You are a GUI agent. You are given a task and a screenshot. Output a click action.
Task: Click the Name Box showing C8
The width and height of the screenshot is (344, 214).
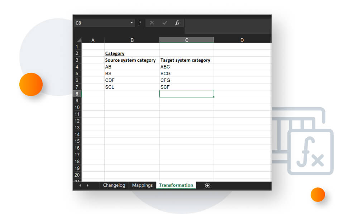tap(100, 23)
